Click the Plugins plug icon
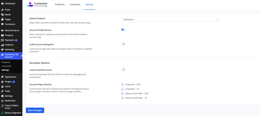Viewport: 260px width, 116px height. click(x=2, y=82)
